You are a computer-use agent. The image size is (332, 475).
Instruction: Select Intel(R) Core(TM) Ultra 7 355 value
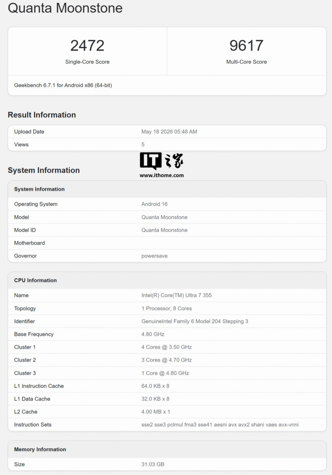coord(177,295)
